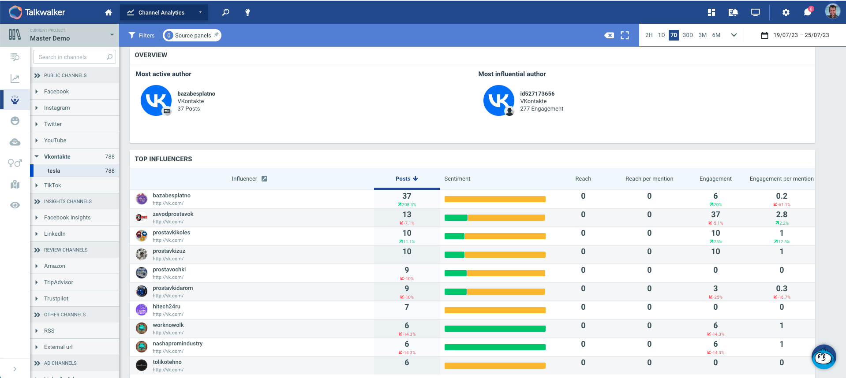
Task: Open the 19/07/23 – 25/07/23 date range
Action: [801, 35]
